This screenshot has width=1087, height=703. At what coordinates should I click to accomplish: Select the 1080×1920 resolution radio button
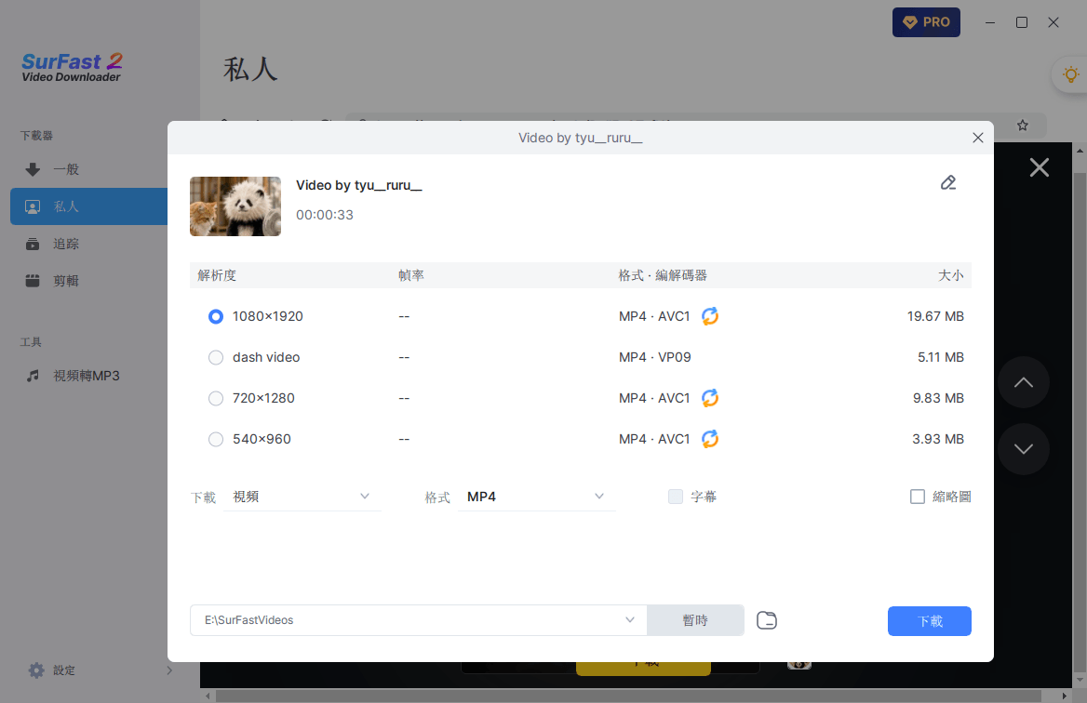point(216,316)
